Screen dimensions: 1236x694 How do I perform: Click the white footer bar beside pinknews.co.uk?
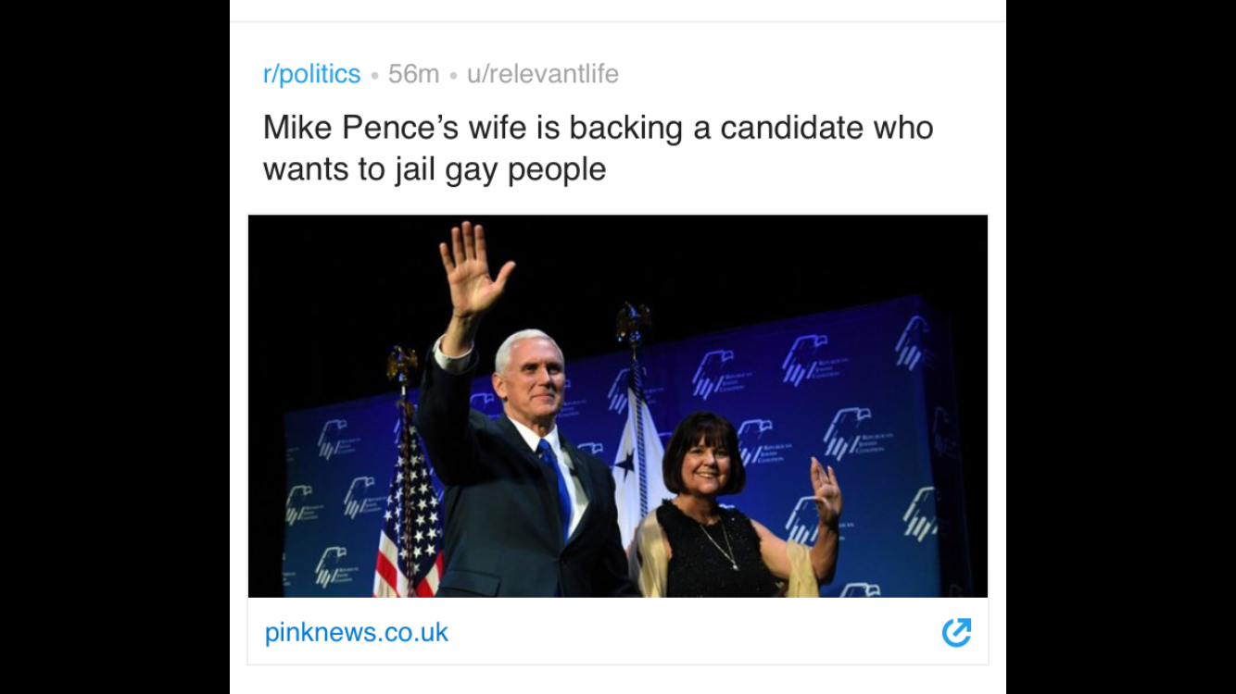pyautogui.click(x=695, y=633)
